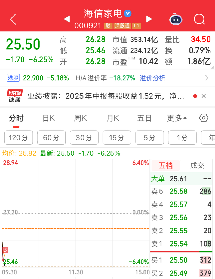The image size is (215, 279).
Task: Select the 15分 period button
Action: (x=117, y=138)
